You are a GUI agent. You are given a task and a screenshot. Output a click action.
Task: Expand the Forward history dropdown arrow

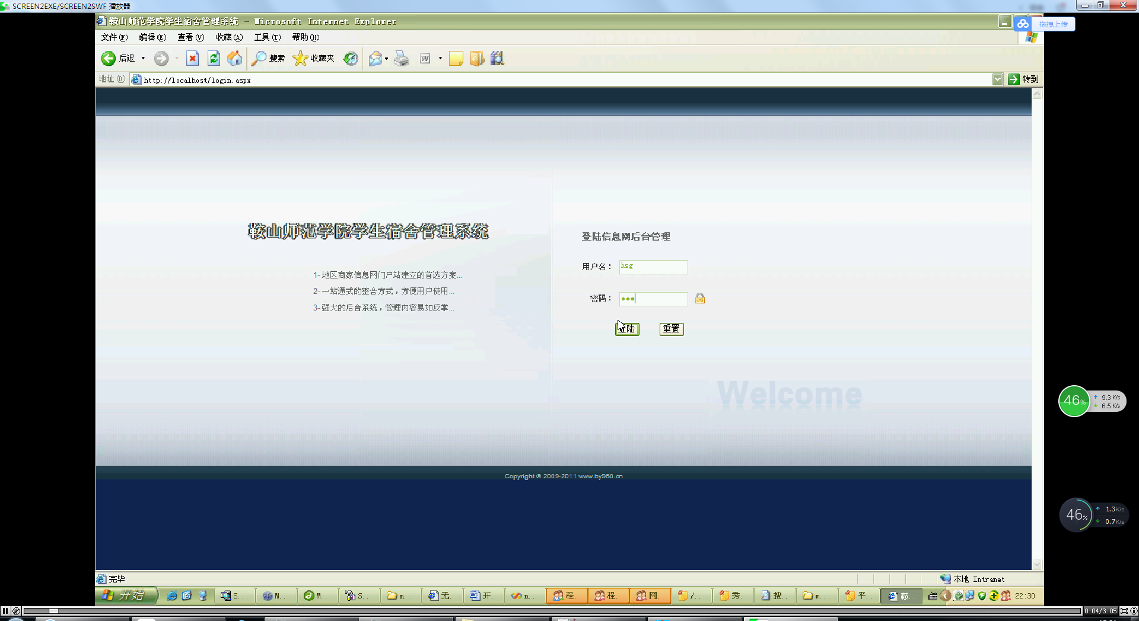pyautogui.click(x=176, y=58)
